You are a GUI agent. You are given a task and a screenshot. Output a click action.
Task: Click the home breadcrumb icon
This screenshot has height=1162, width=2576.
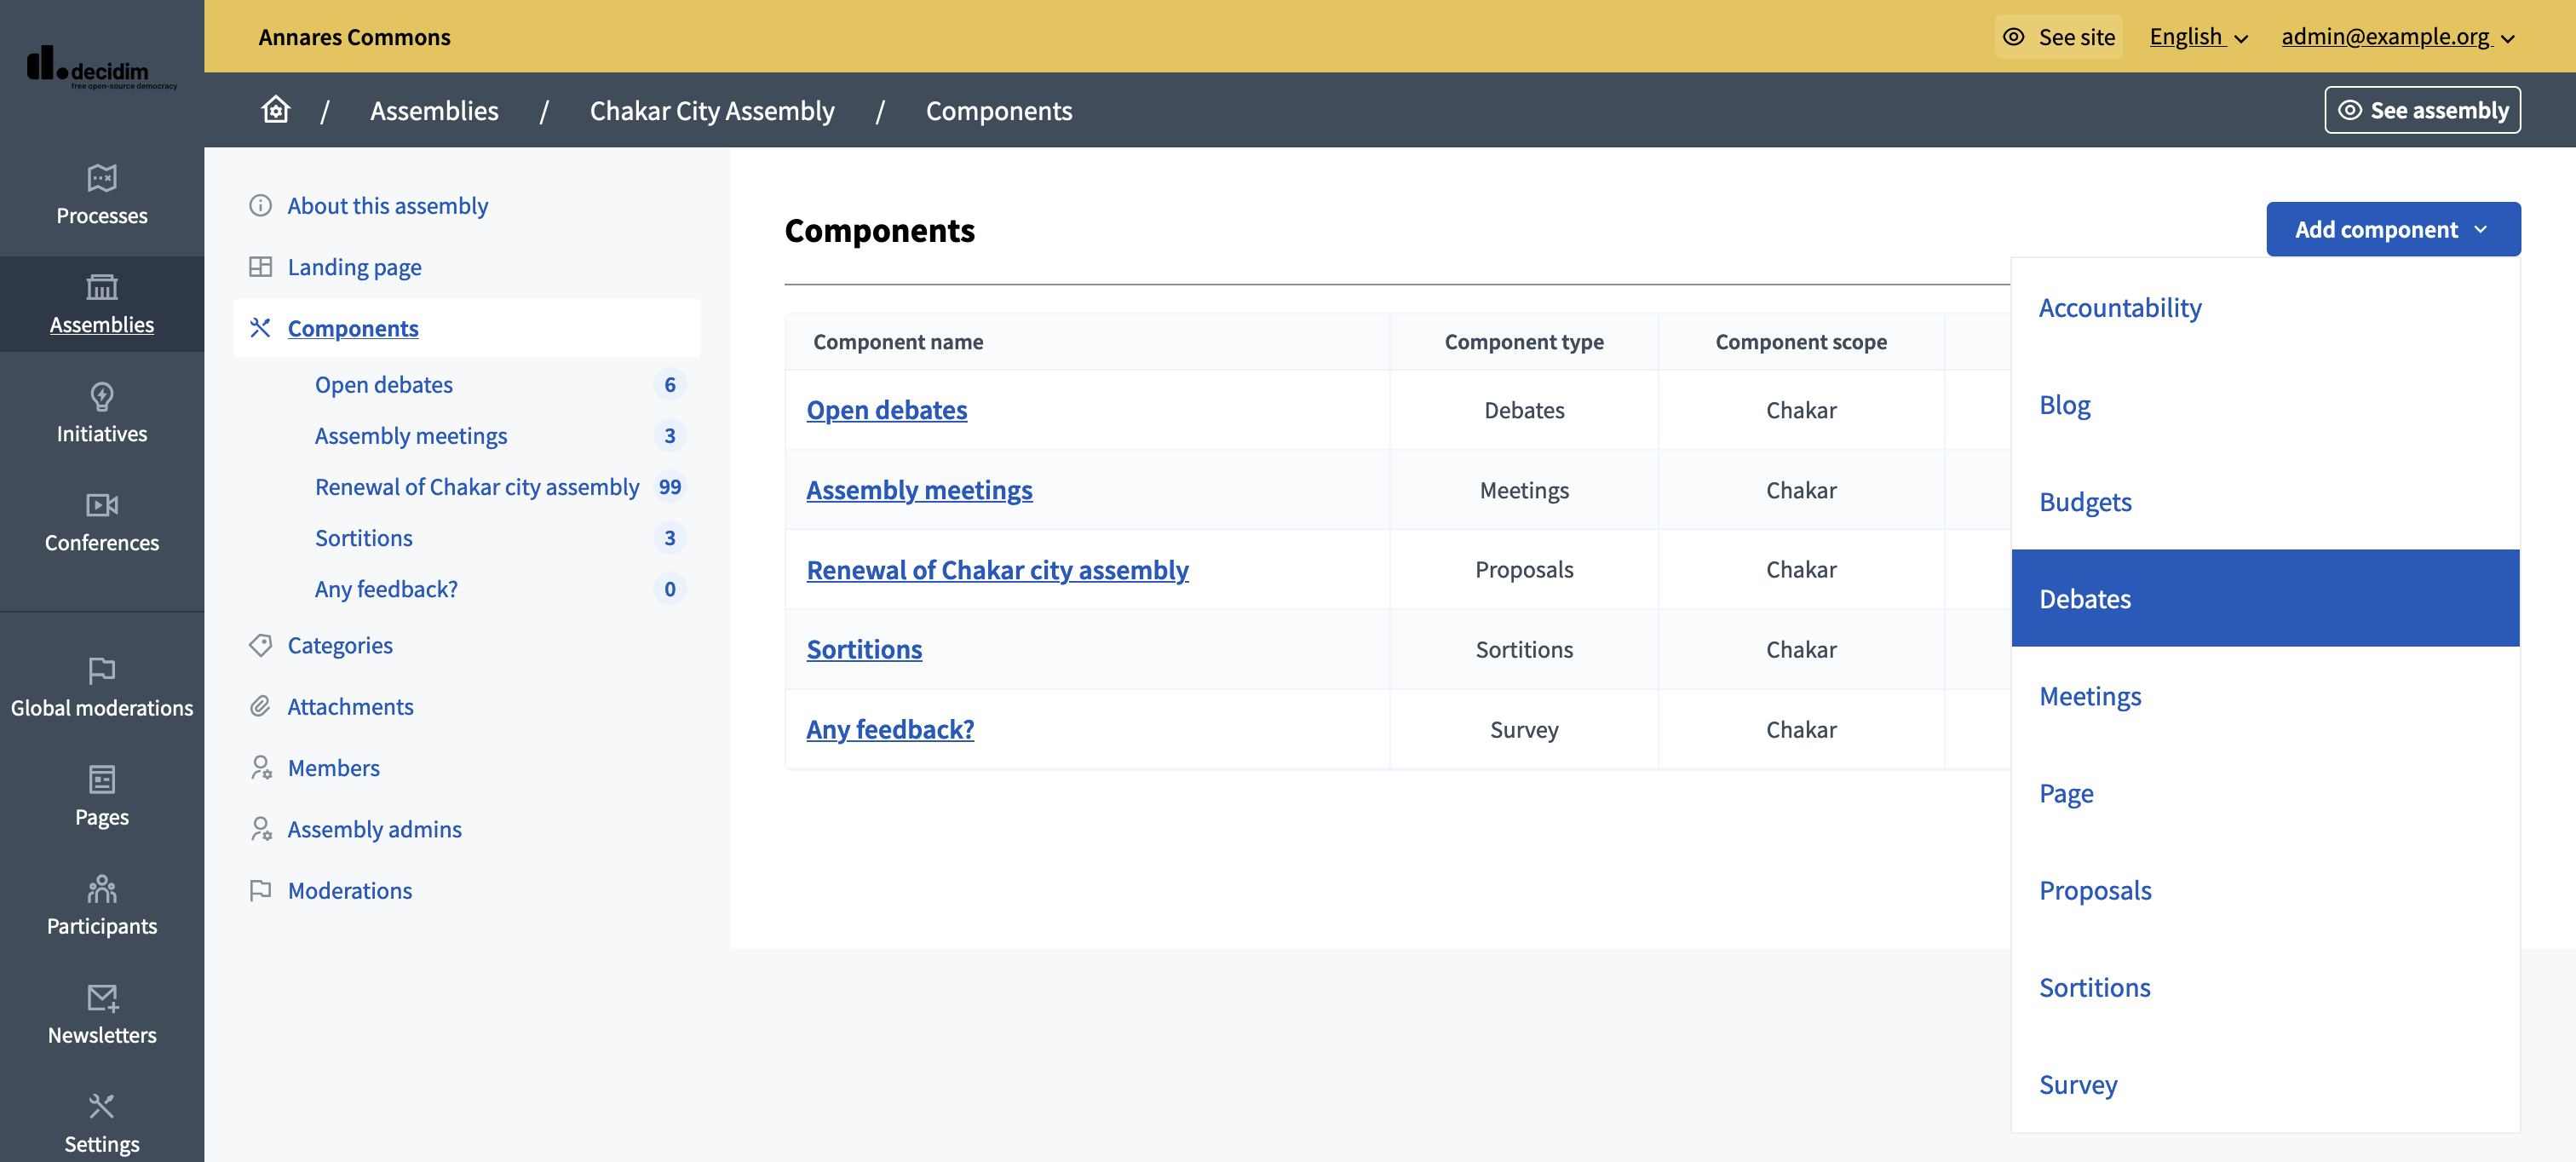pos(275,110)
